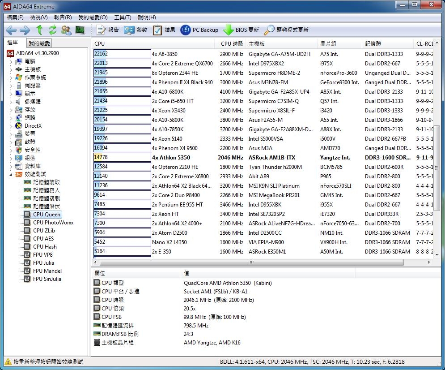Open the 報告(R) menu

pos(63,17)
